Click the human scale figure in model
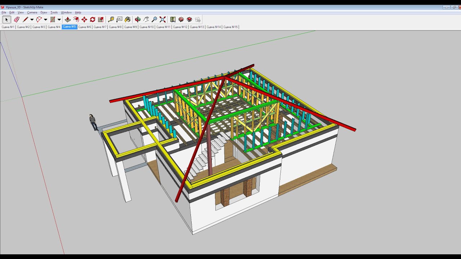The image size is (461, 259). click(x=93, y=122)
